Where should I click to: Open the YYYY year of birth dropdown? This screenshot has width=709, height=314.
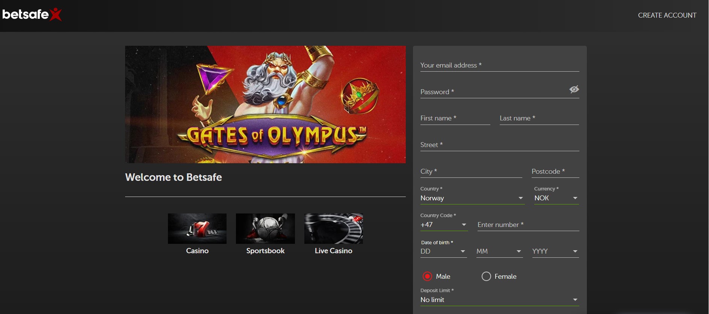point(555,251)
